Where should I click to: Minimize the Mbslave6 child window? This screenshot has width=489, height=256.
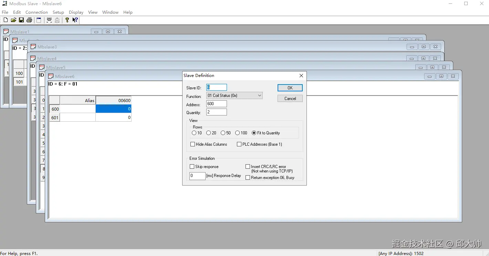coord(429,76)
